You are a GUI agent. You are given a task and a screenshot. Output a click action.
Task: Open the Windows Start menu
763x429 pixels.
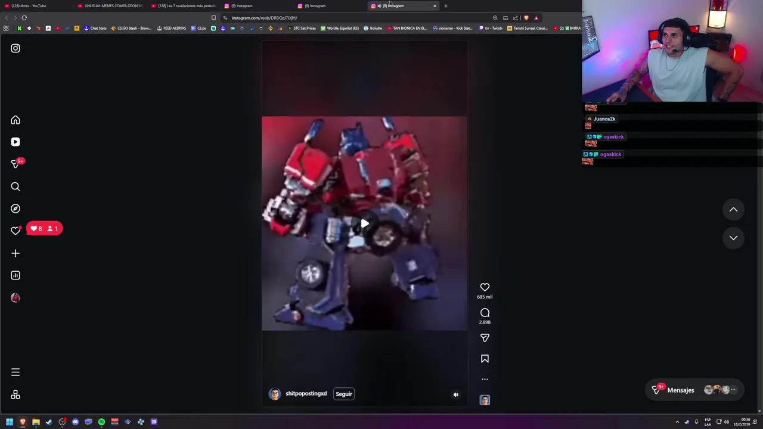pyautogui.click(x=10, y=422)
